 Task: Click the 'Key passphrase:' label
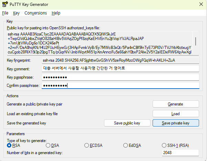click(x=20, y=77)
